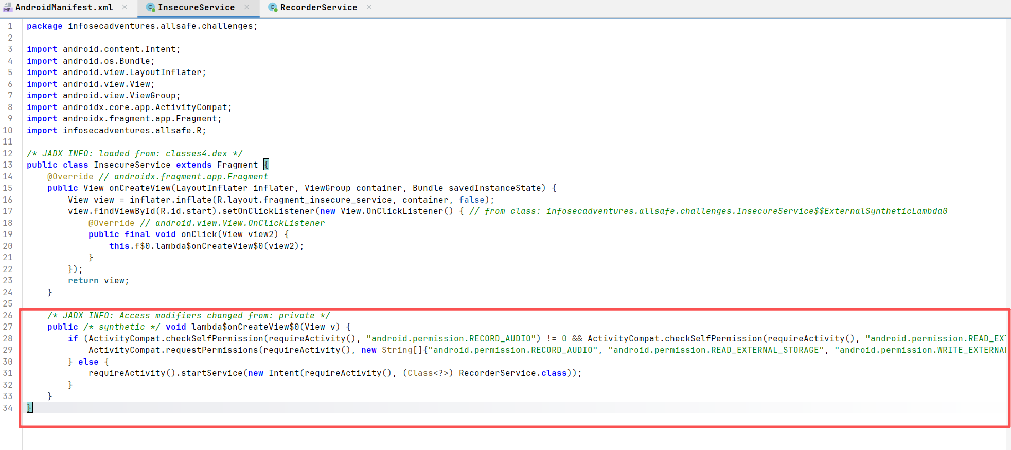Place cursor at closing brace on line 34
Screen dimensions: 1011x450
tap(30, 408)
